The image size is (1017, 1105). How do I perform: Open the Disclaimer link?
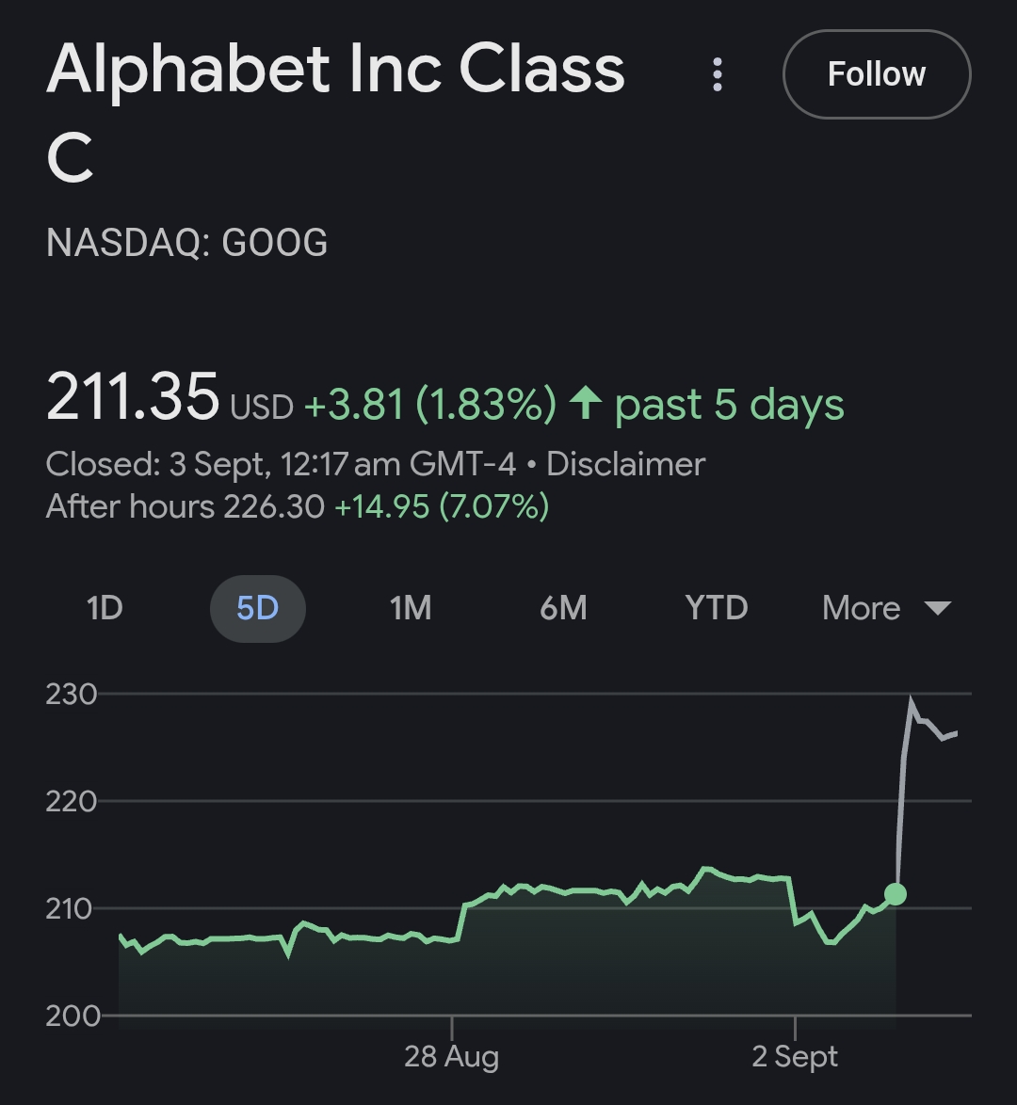pos(625,464)
